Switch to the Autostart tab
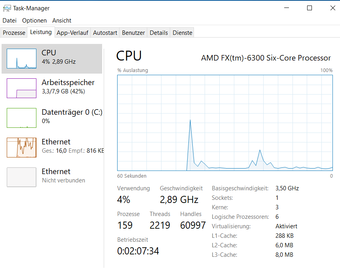Viewport: 340px width, 273px height. click(x=105, y=33)
